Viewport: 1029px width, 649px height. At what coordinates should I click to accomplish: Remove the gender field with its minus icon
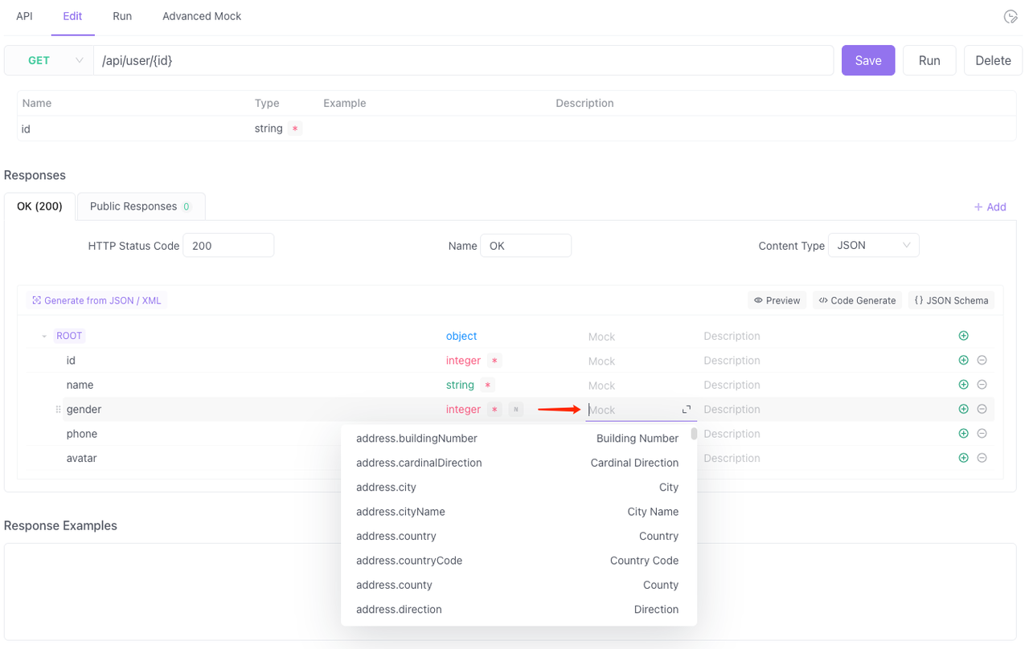982,409
